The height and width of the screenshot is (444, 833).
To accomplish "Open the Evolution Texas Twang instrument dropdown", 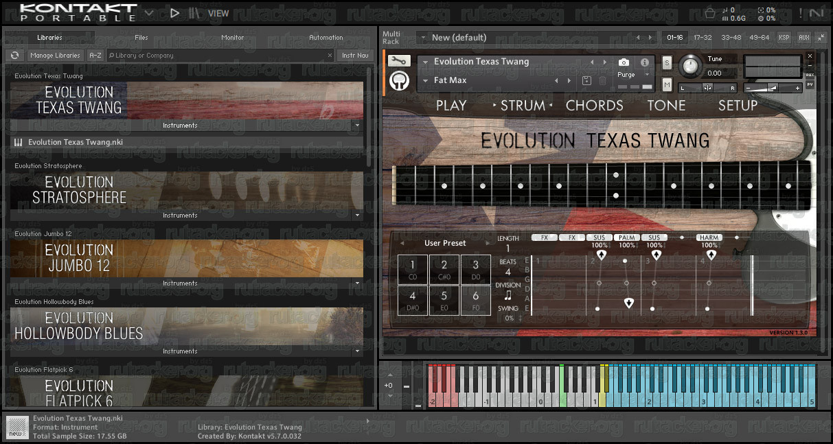I will pos(425,62).
